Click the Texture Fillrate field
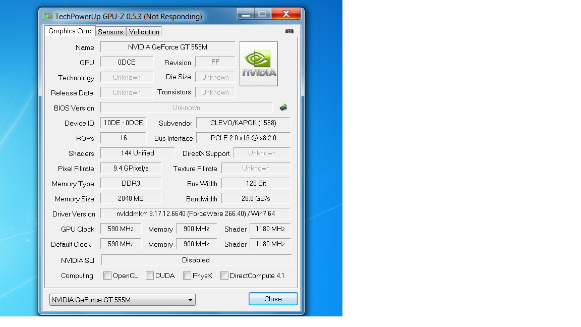This screenshot has height=327, width=581. tap(256, 169)
